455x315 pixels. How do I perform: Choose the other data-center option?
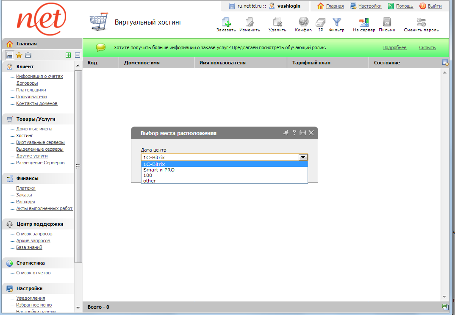click(150, 181)
